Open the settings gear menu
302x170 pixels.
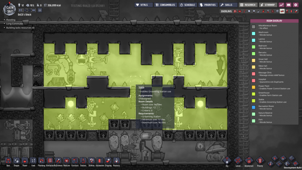(295, 5)
